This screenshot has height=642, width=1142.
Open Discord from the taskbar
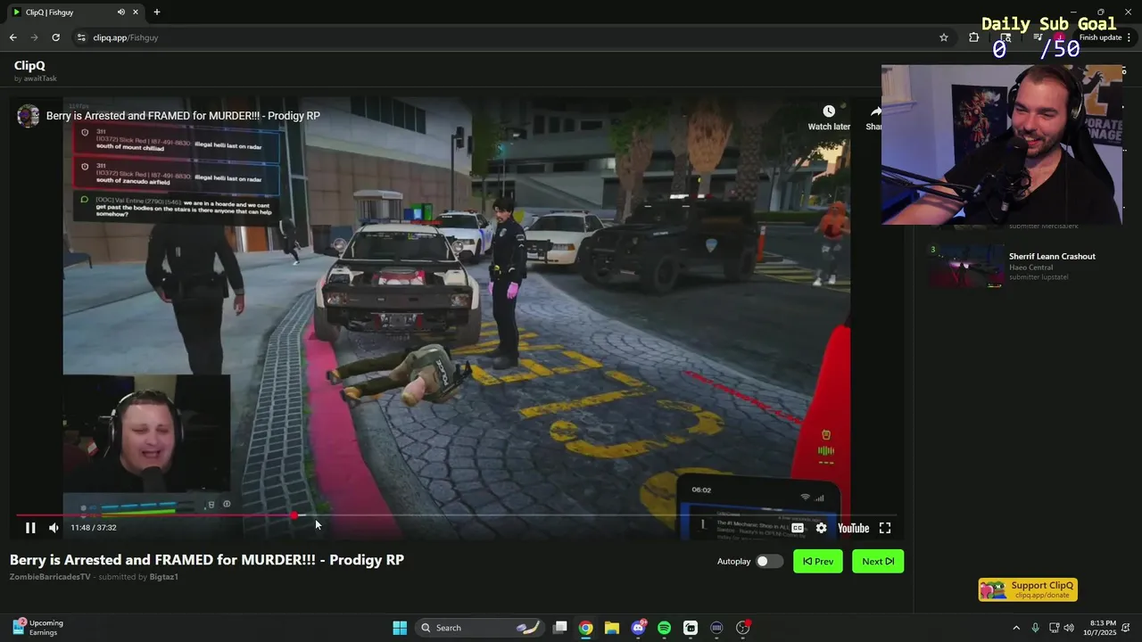tap(638, 628)
